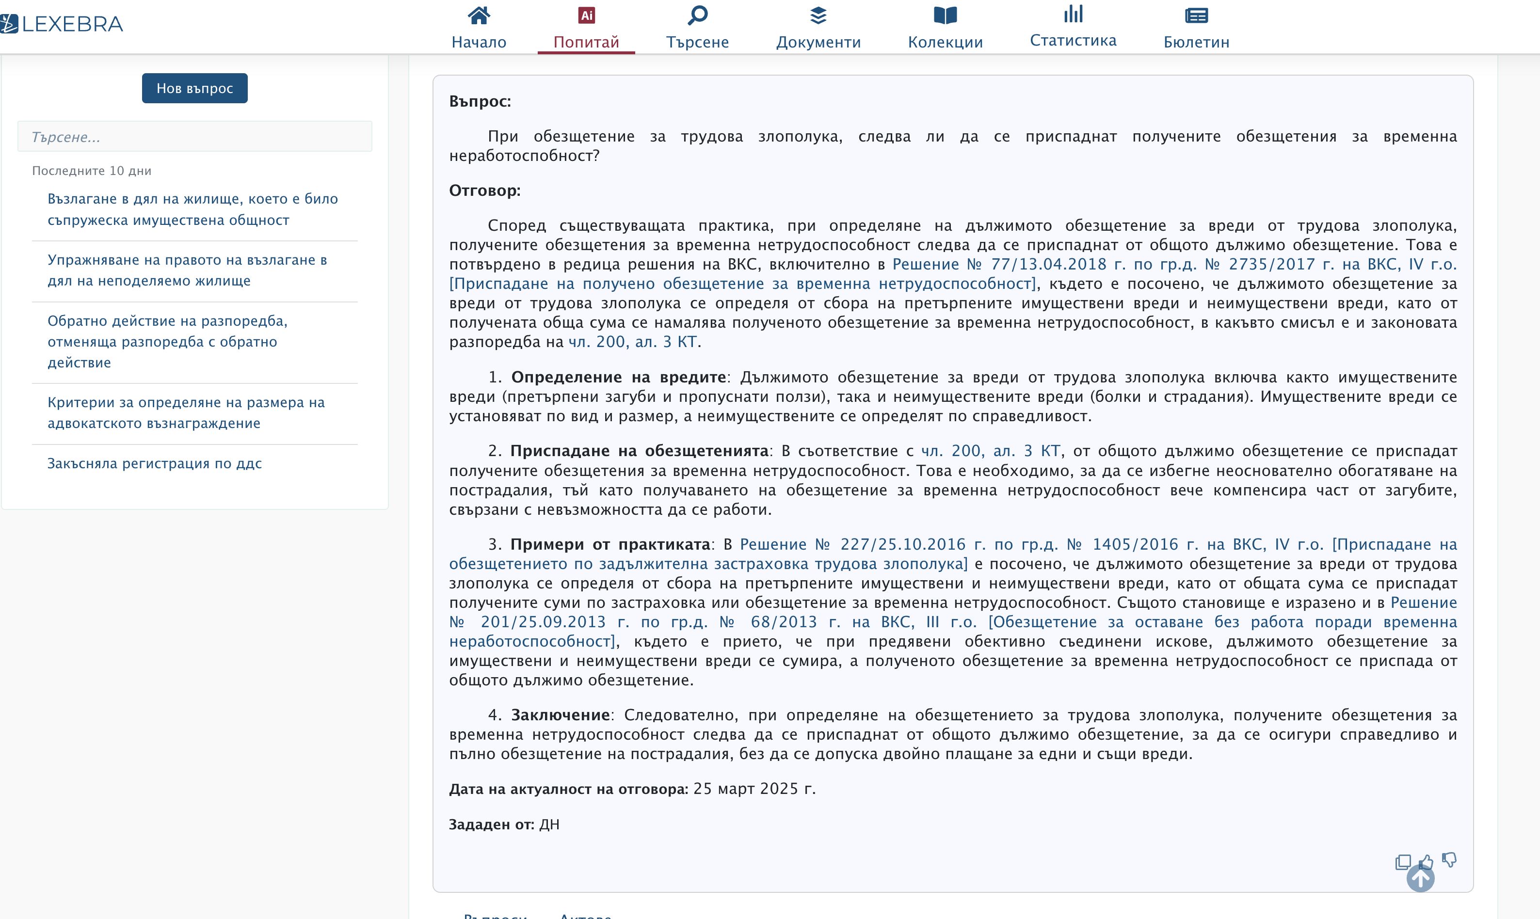Viewport: 1540px width, 919px height.
Task: Click the Нов въпрос button
Action: click(194, 89)
